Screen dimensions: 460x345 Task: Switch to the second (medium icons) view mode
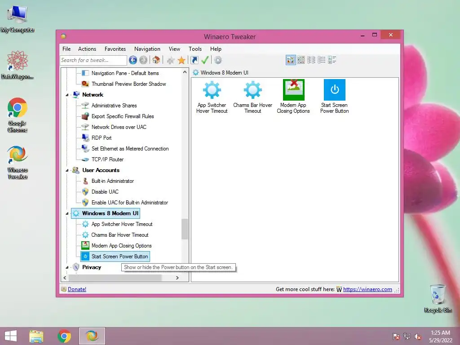(x=301, y=60)
